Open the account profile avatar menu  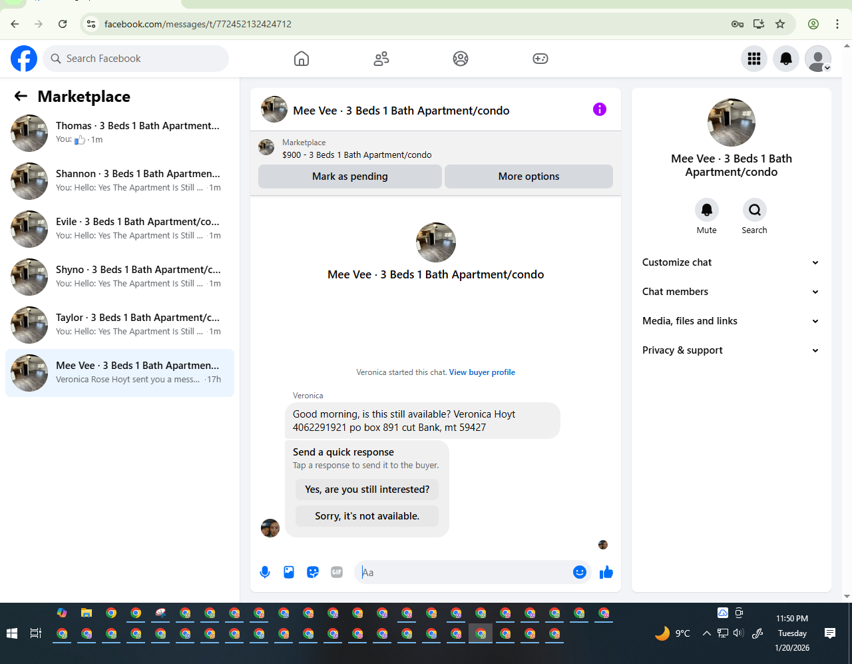point(818,59)
